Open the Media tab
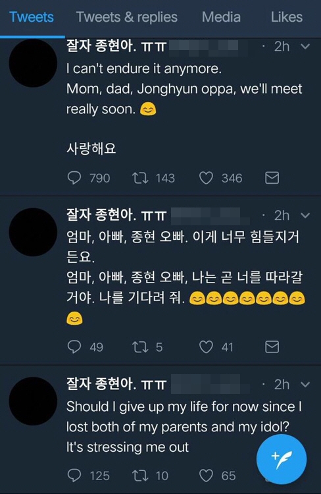Image resolution: width=321 pixels, height=494 pixels. point(221,17)
